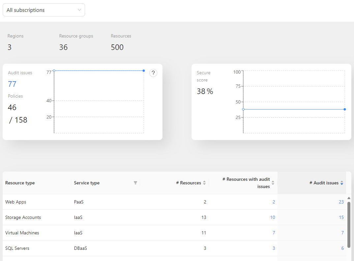Click SQL Servers 3 resources with issues
The image size is (354, 261).
[x=274, y=248]
